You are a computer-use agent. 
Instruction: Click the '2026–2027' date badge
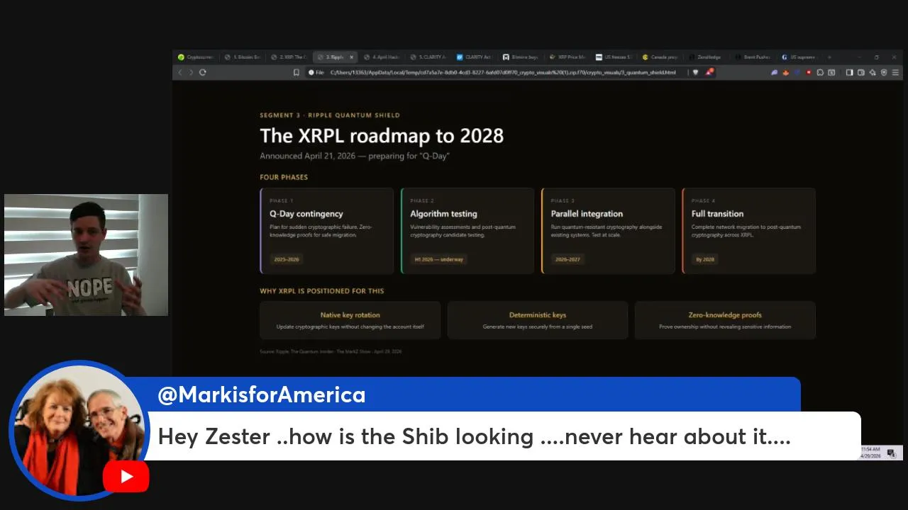point(567,259)
